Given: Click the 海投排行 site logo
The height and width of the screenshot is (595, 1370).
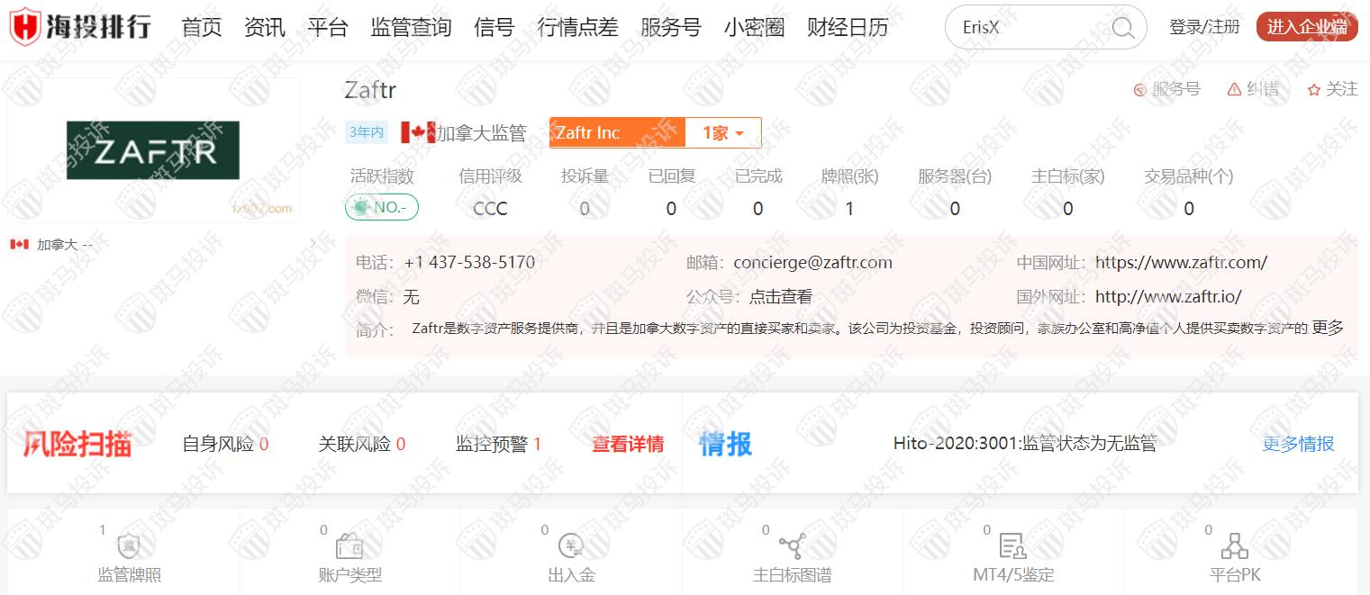Looking at the screenshot, I should [80, 27].
